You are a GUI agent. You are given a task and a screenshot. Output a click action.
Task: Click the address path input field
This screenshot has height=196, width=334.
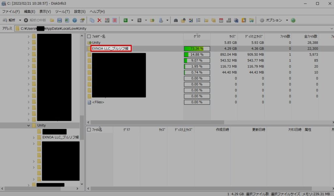[163, 28]
